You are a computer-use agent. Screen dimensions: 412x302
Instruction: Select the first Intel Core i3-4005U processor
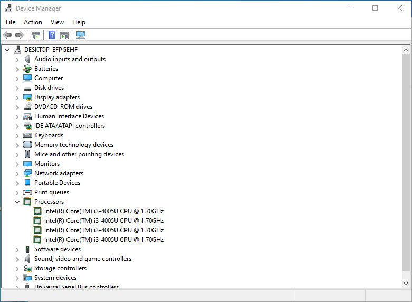pyautogui.click(x=104, y=211)
